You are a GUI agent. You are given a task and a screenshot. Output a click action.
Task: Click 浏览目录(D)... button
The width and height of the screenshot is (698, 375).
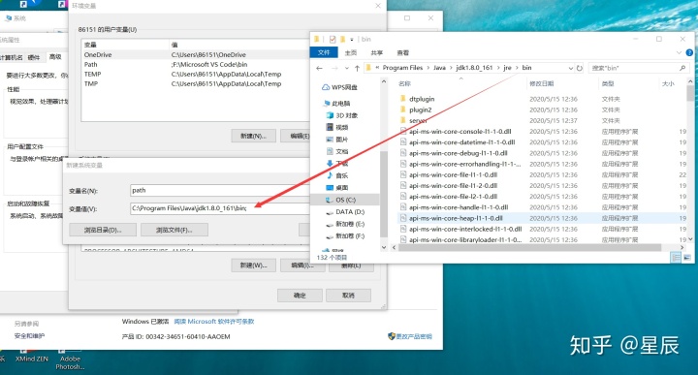tap(103, 230)
